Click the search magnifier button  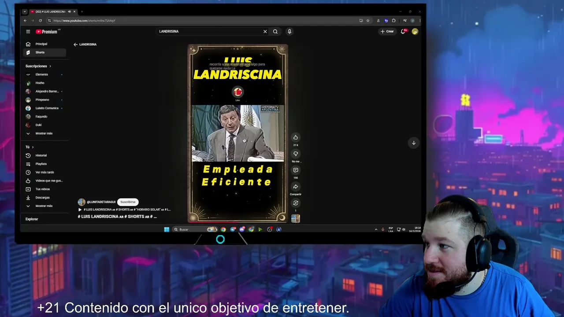[x=275, y=31]
